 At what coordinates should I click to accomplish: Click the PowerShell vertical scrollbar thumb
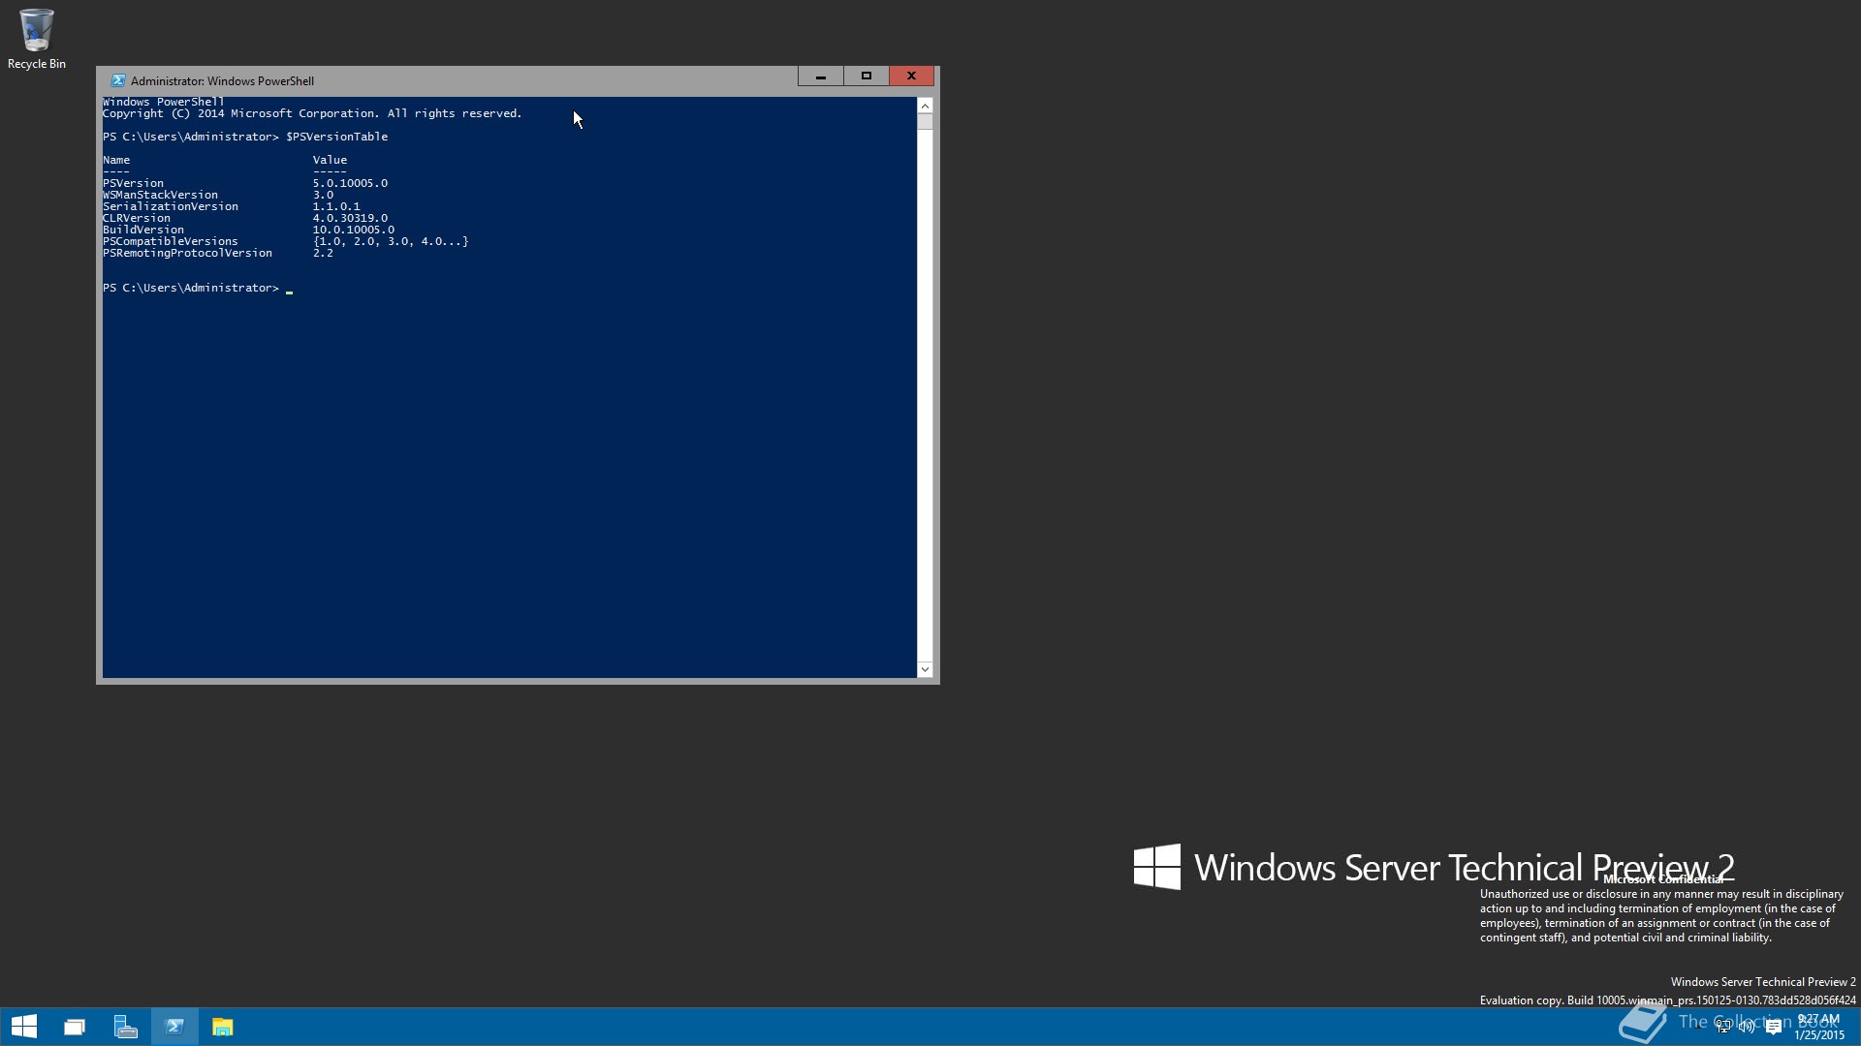pyautogui.click(x=925, y=121)
